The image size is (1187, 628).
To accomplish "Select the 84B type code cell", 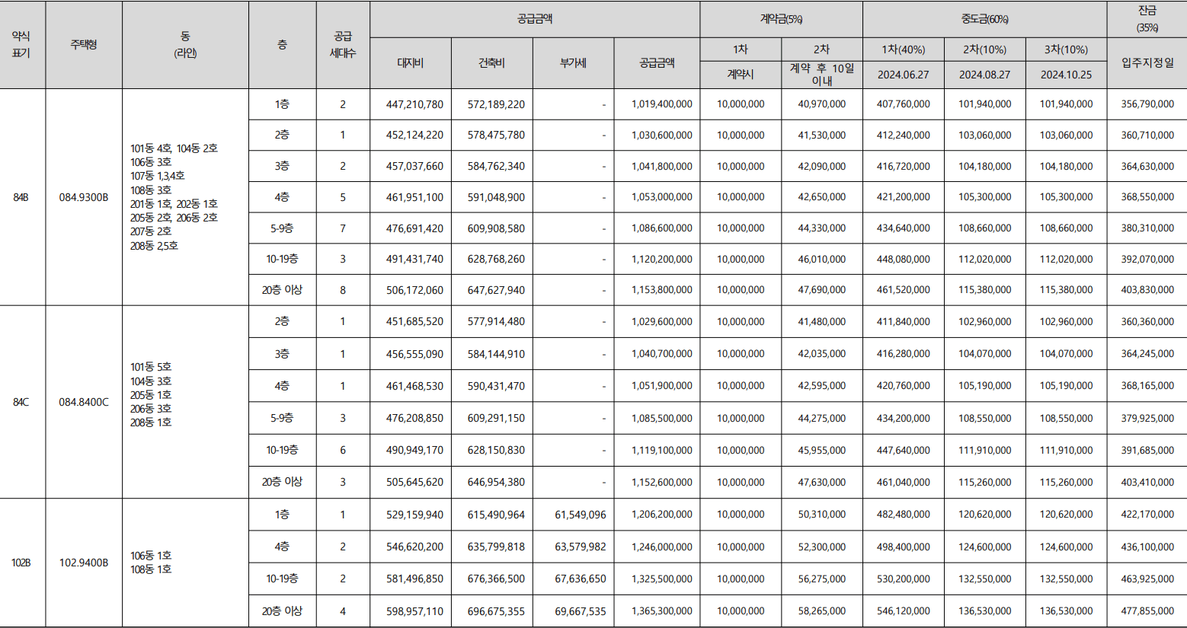I will (x=21, y=197).
